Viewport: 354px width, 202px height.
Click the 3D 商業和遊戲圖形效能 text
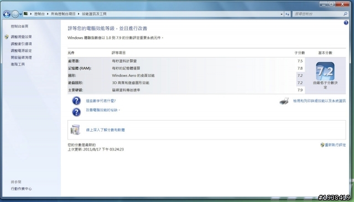(131, 82)
